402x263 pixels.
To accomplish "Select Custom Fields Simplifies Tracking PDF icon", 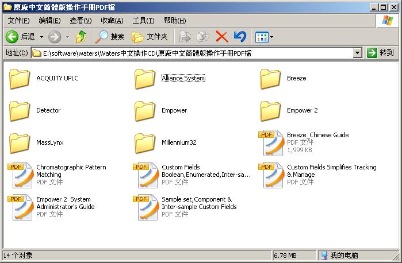I will coord(271,175).
